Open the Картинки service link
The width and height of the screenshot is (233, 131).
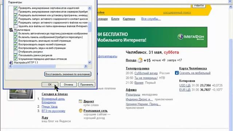tap(129, 19)
